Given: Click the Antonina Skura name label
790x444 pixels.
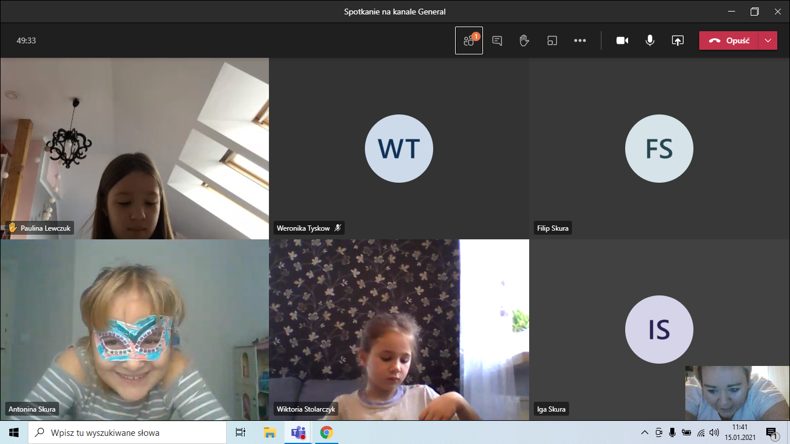Looking at the screenshot, I should tap(32, 409).
